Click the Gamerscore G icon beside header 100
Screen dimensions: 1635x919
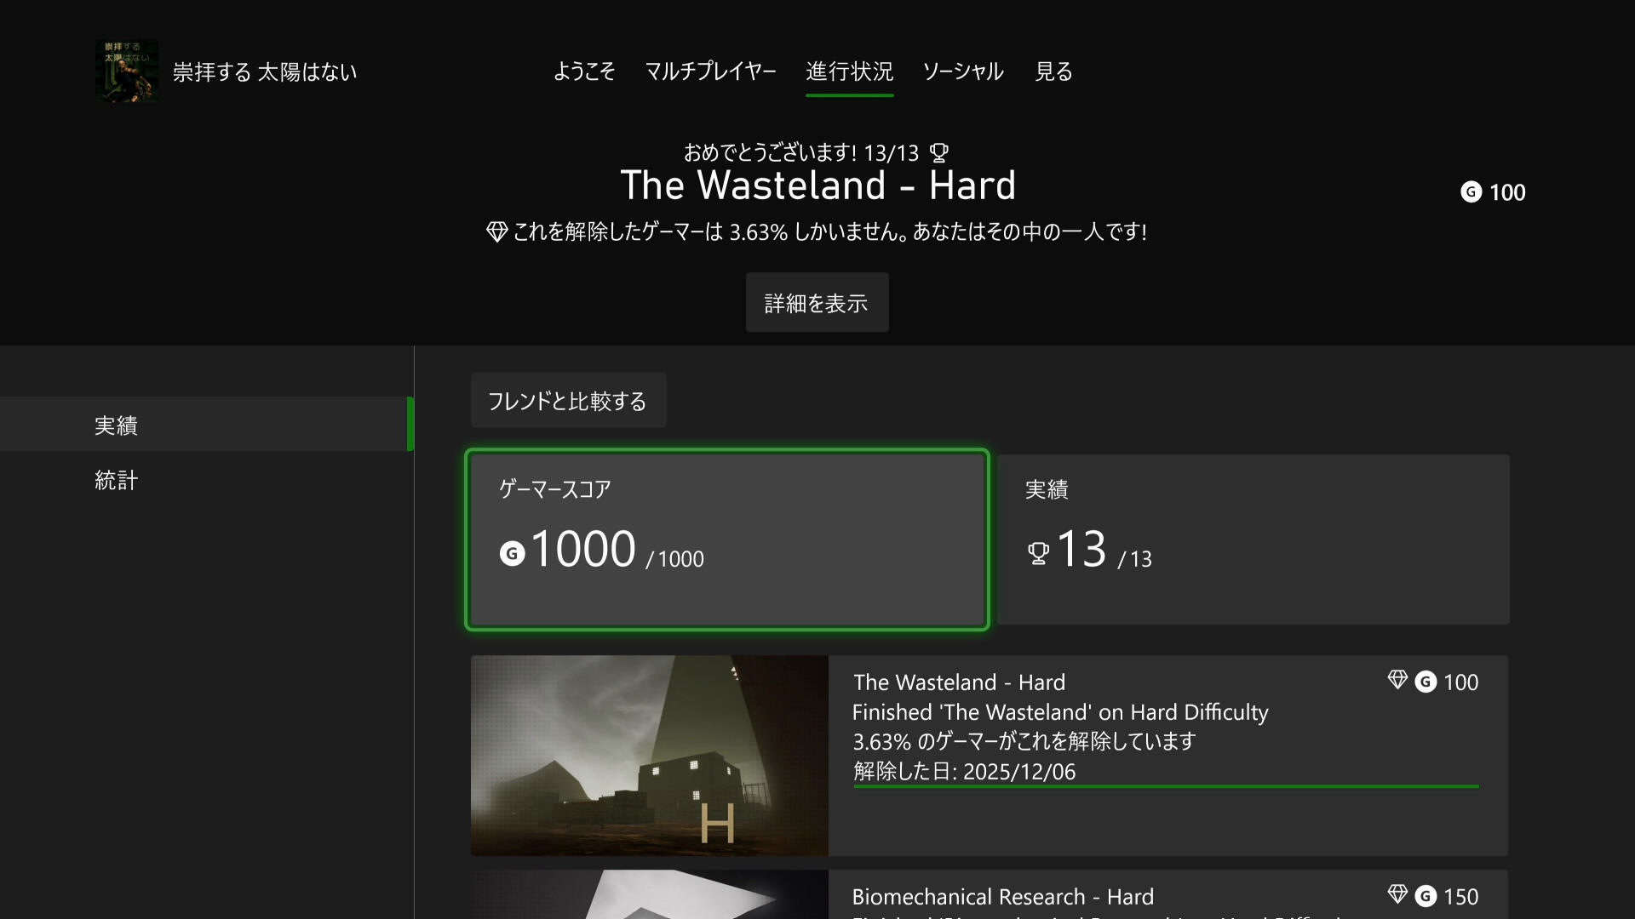point(1471,192)
